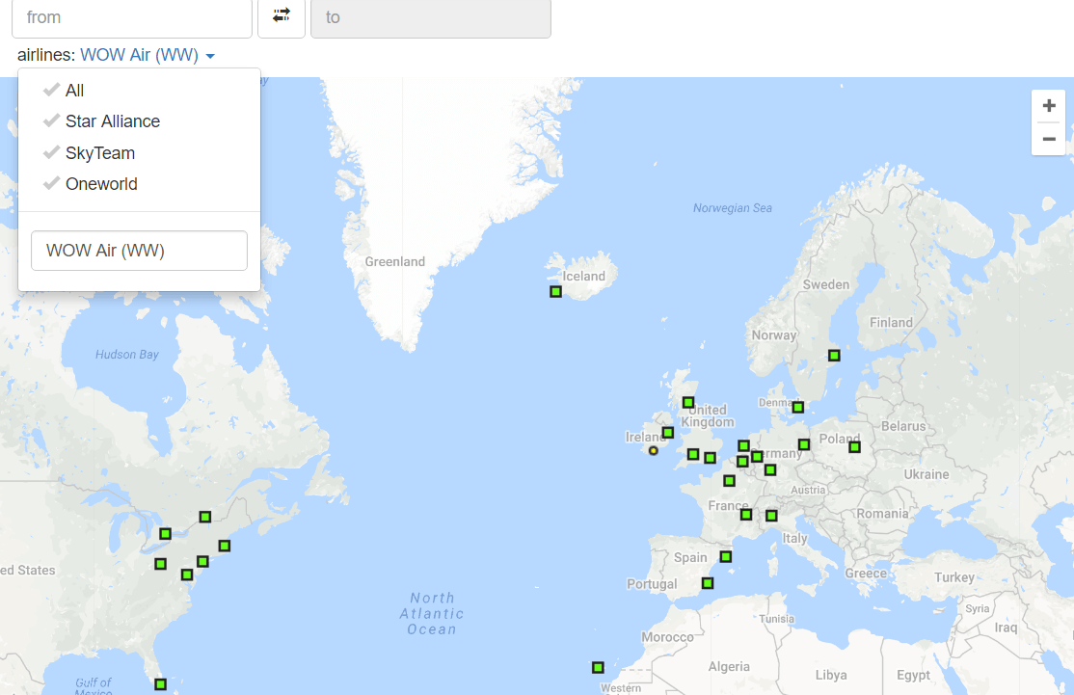Zoom out with the map minus button

tap(1049, 139)
